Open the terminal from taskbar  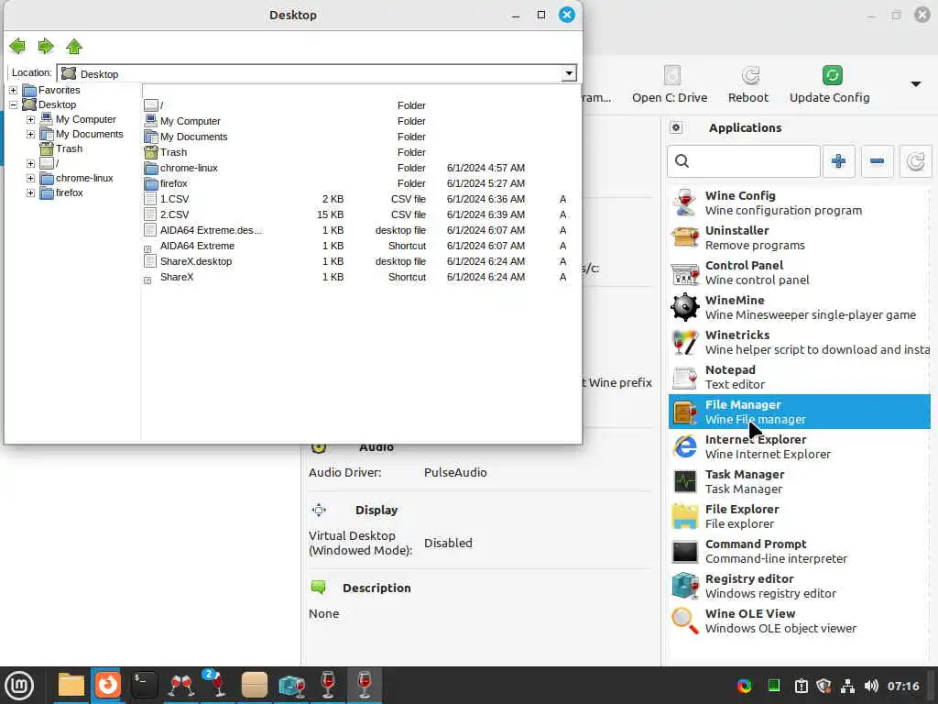pyautogui.click(x=144, y=686)
